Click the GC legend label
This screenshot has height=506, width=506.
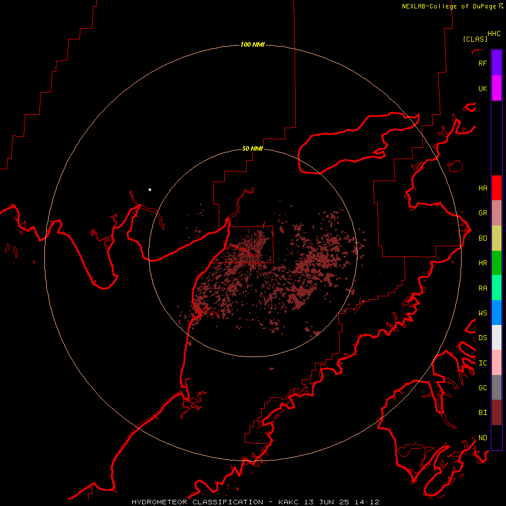tap(482, 388)
